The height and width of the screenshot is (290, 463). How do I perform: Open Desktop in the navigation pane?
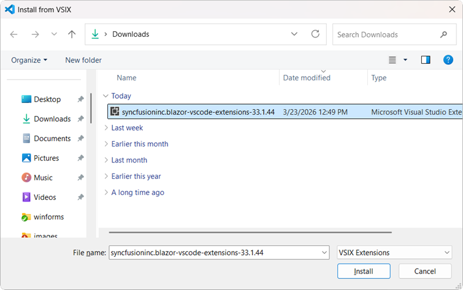tap(41, 99)
